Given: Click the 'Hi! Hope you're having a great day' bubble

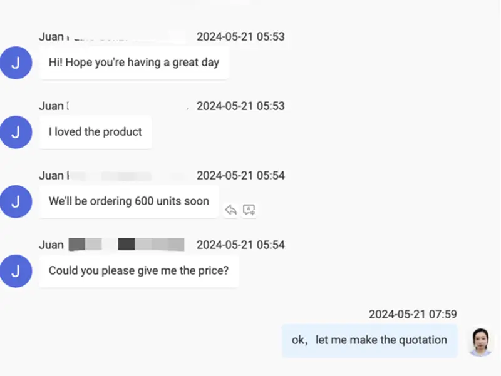Looking at the screenshot, I should [134, 63].
